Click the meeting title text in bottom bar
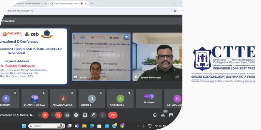261x130 pixels. (x=17, y=115)
